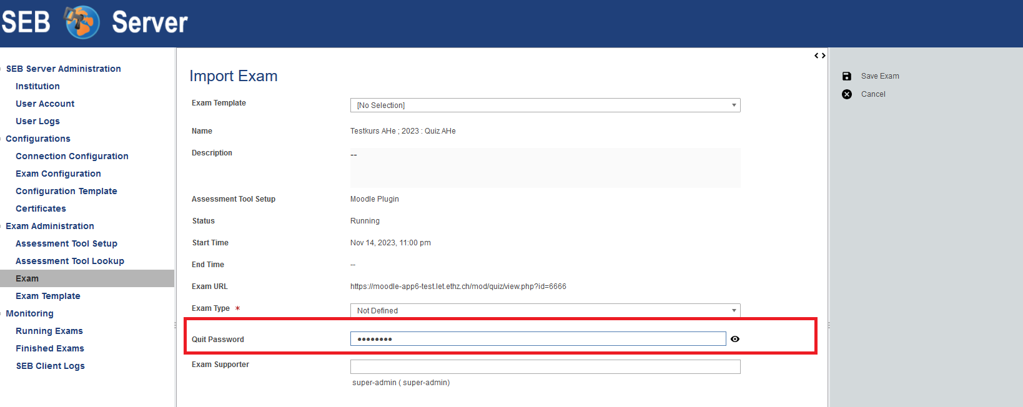
Task: Click the Quit Password input field
Action: (x=537, y=339)
